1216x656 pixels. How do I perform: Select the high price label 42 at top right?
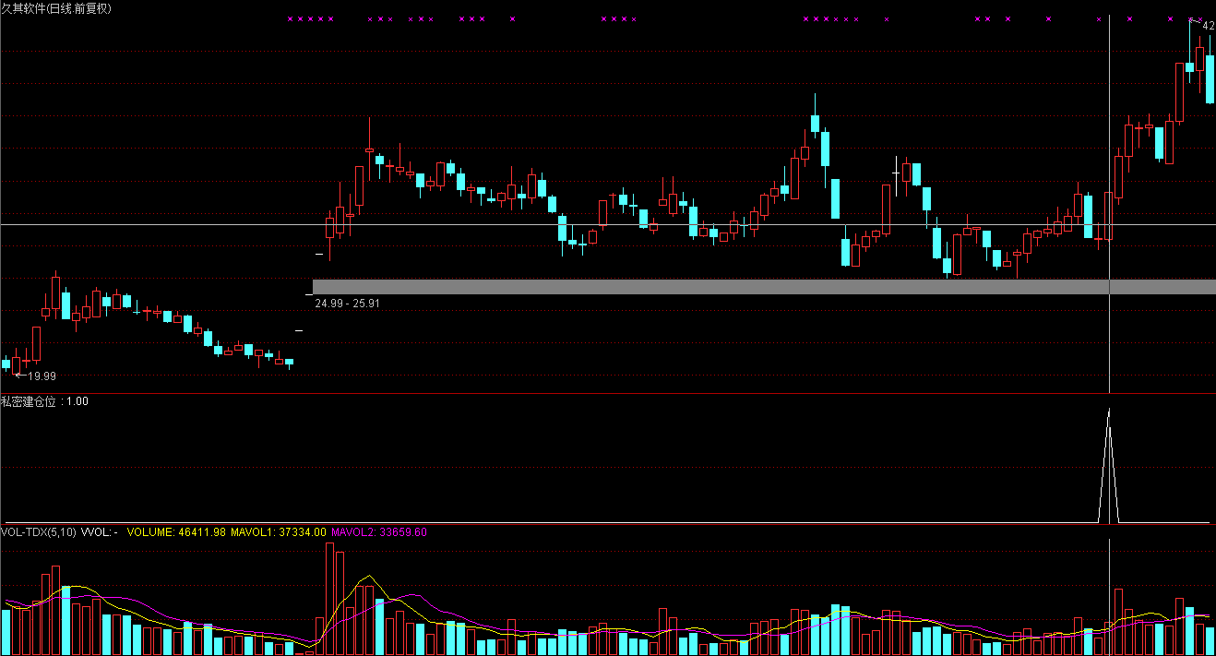(x=1209, y=27)
